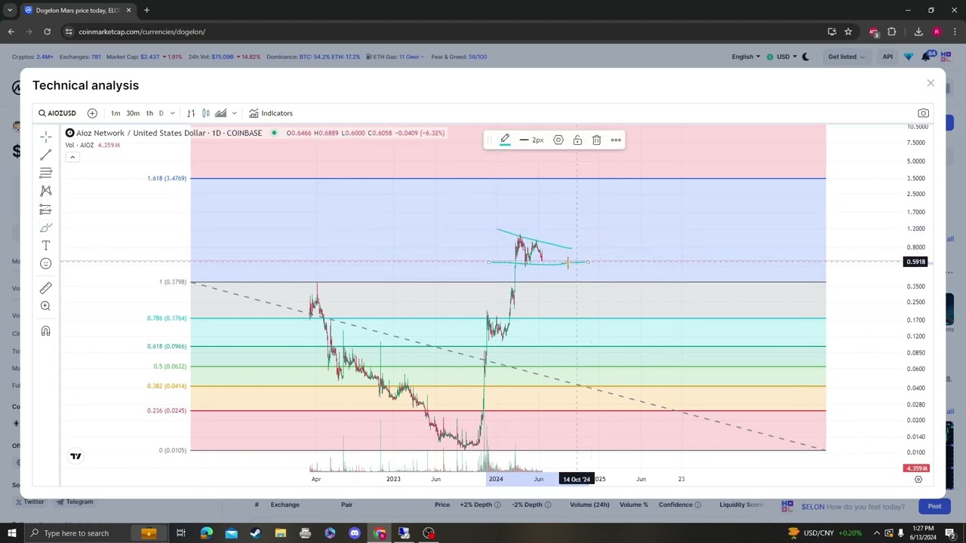Screen dimensions: 966x543
Task: Select the trend line drawing tool
Action: [45, 155]
